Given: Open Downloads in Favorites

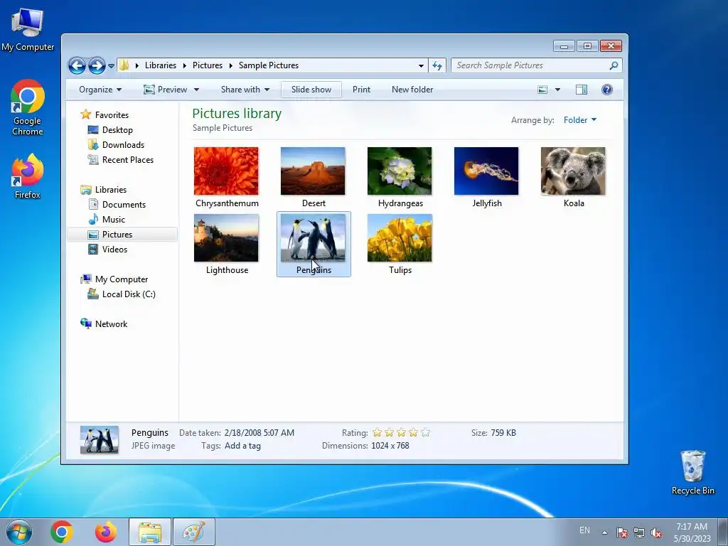Looking at the screenshot, I should pos(123,145).
